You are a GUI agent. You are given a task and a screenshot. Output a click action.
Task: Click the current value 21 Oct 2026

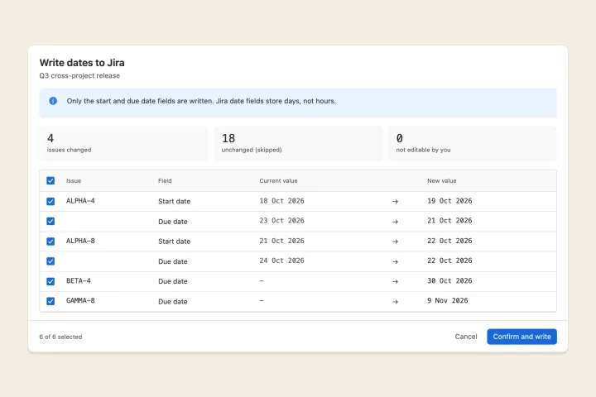[282, 241]
